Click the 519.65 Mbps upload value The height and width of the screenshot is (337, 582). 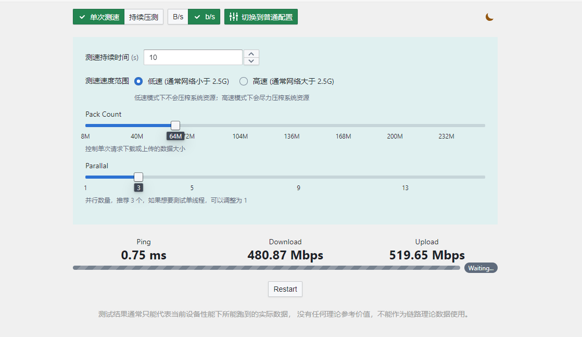click(427, 255)
